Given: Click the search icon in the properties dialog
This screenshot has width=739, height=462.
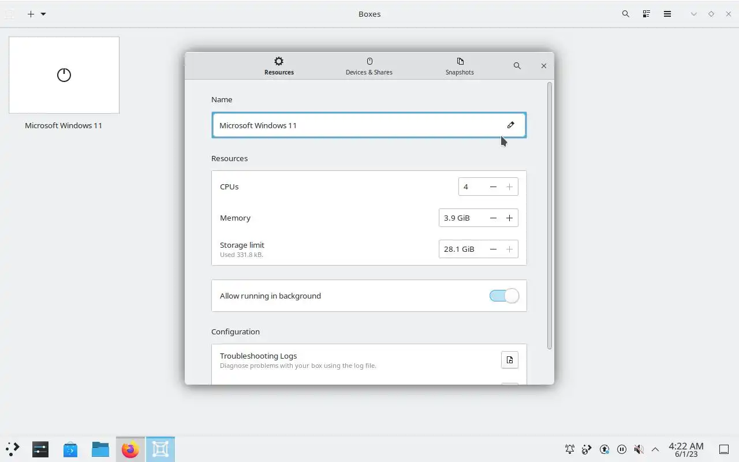Looking at the screenshot, I should (x=517, y=66).
